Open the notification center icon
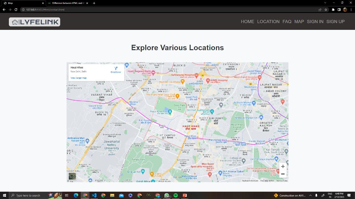The width and height of the screenshot is (355, 199). [349, 195]
